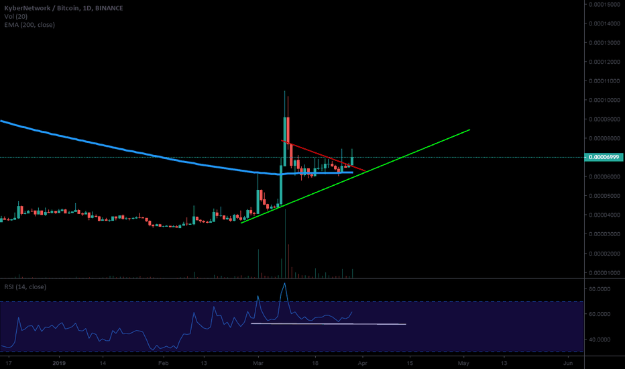This screenshot has height=369, width=625.
Task: Click the 0.00013000 price axis label
Action: (x=605, y=43)
